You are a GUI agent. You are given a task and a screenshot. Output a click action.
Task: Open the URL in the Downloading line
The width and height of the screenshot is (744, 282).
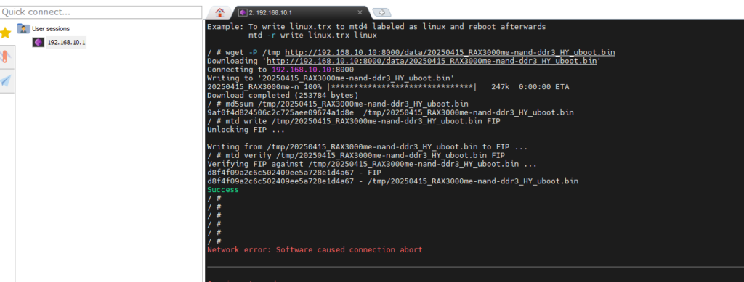point(432,61)
